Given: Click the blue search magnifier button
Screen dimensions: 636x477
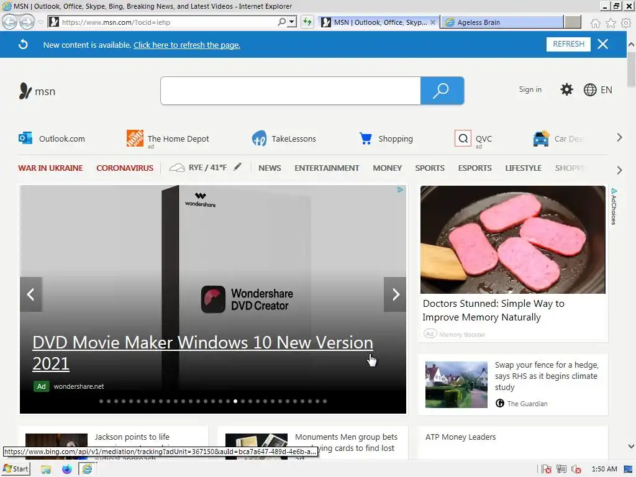Looking at the screenshot, I should click(442, 91).
